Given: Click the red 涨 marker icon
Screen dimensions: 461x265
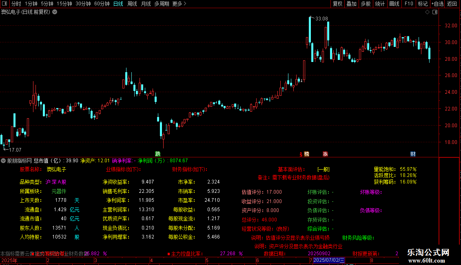Looking at the screenshot, I should 325,154.
